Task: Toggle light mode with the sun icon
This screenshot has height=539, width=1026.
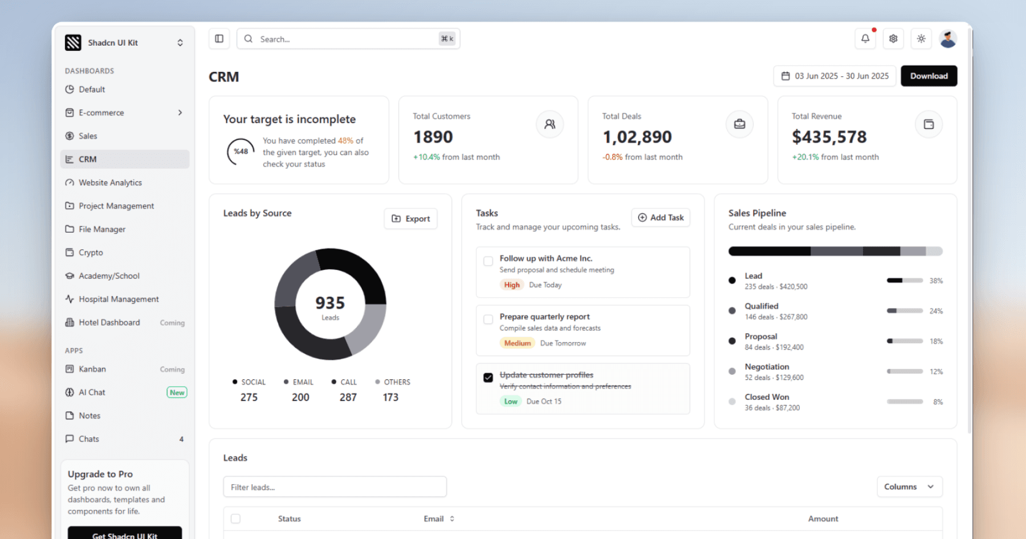Action: [x=921, y=38]
